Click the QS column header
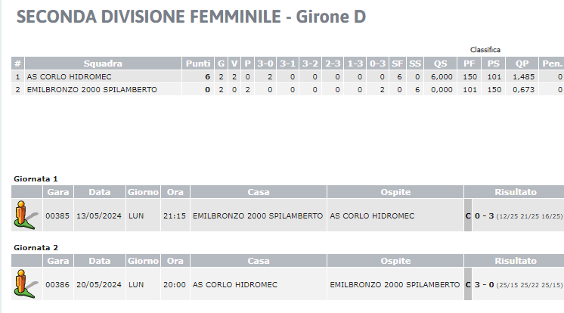Viewport: 564px width, 313px height. coord(440,64)
